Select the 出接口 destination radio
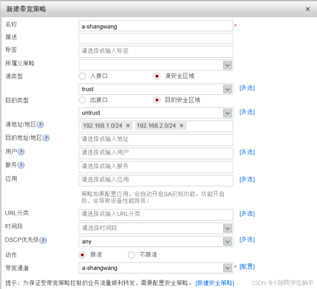Screen dimensions: 317x289 (82, 100)
